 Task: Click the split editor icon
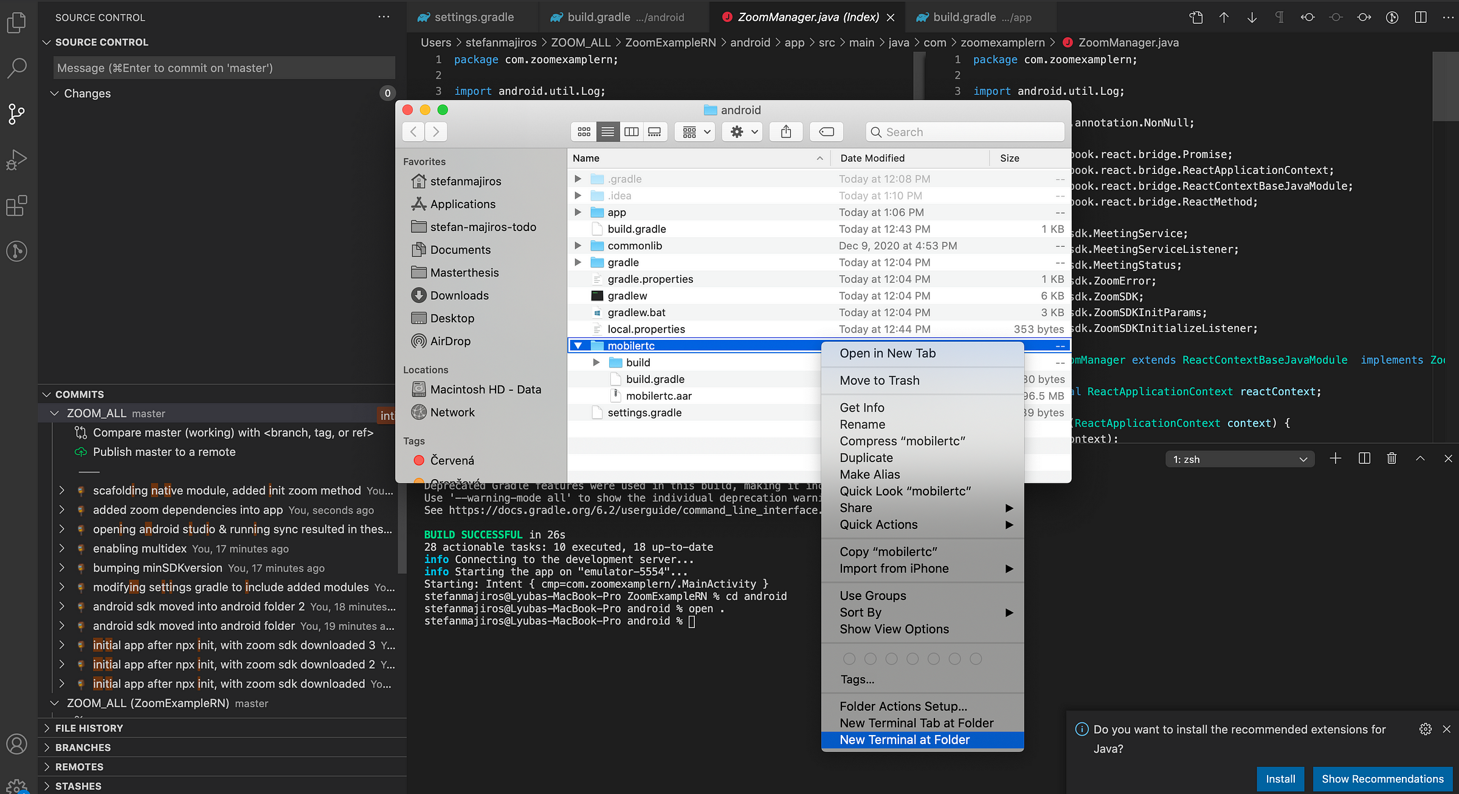click(x=1421, y=17)
